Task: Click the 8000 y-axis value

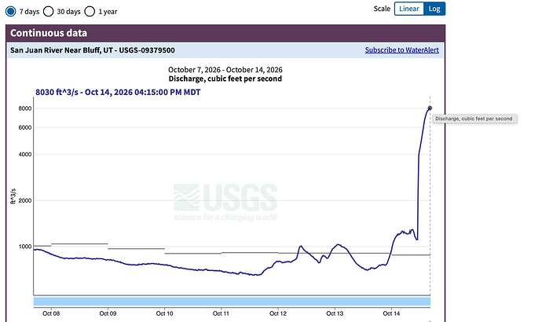Action: click(25, 108)
